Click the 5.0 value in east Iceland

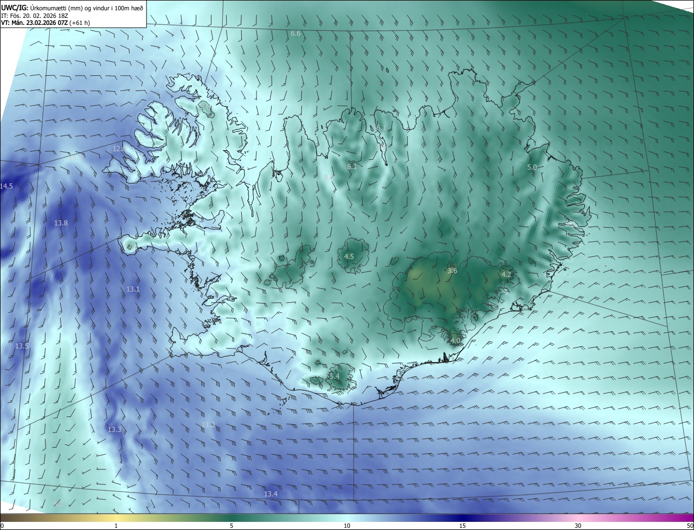point(532,167)
